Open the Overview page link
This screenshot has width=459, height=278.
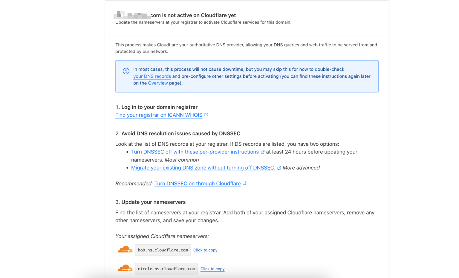tap(158, 83)
